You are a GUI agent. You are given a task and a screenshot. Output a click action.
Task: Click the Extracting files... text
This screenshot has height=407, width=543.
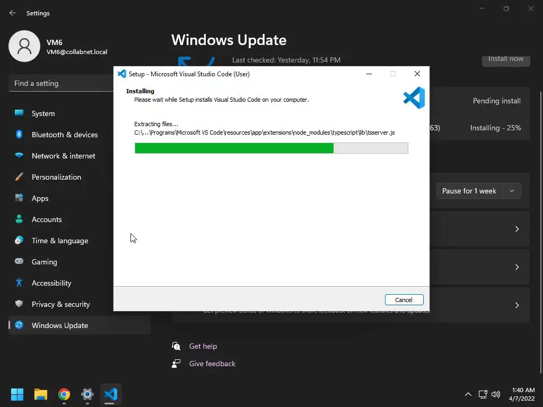click(x=156, y=124)
